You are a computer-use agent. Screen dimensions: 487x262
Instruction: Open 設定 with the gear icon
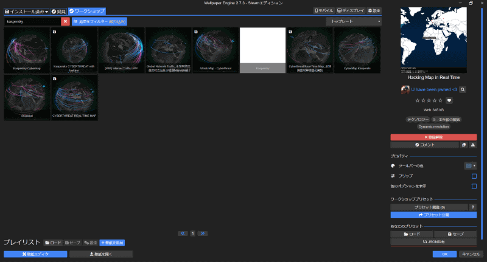[374, 10]
